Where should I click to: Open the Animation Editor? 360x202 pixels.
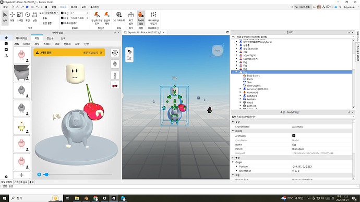[153, 18]
